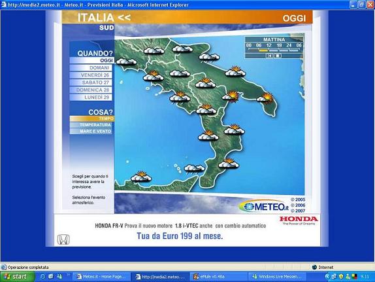Choose VENERDÌ 26 forecast

pos(91,75)
